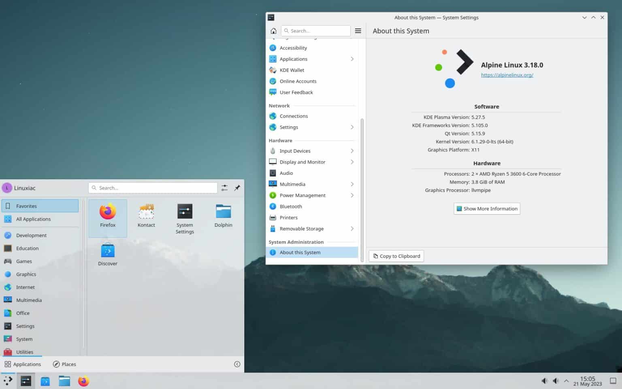The height and width of the screenshot is (389, 622).
Task: Expand Display and Monitor settings
Action: 302,162
